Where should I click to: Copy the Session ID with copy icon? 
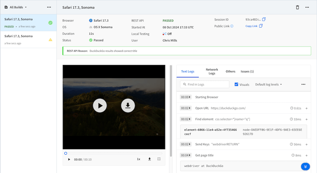264,19
